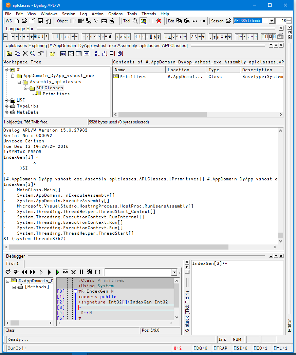Expand the ⎕SE node in Workspace Tree
Viewport: 296px width, 355px height.
pos(6,100)
